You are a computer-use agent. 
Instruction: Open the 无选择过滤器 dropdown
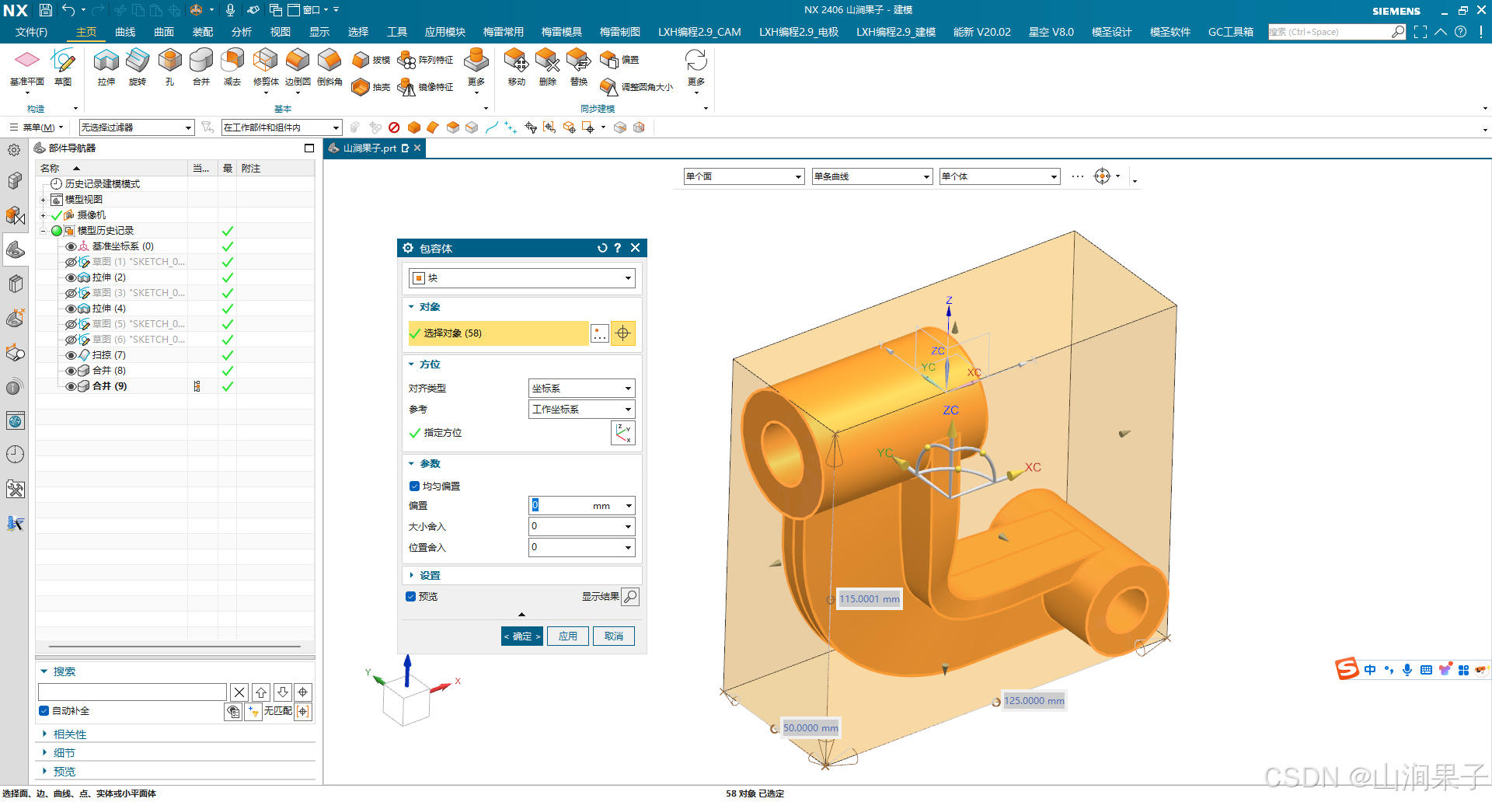point(137,127)
